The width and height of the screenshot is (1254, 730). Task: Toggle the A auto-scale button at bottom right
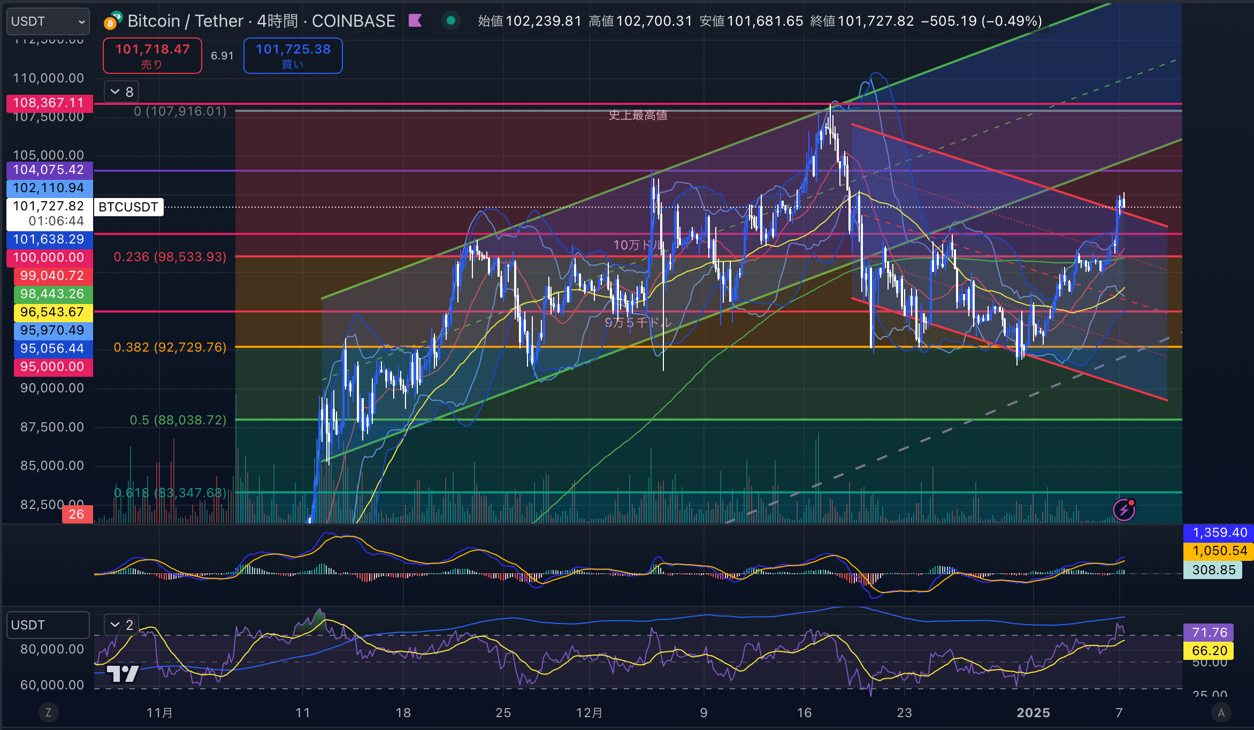pos(1221,712)
